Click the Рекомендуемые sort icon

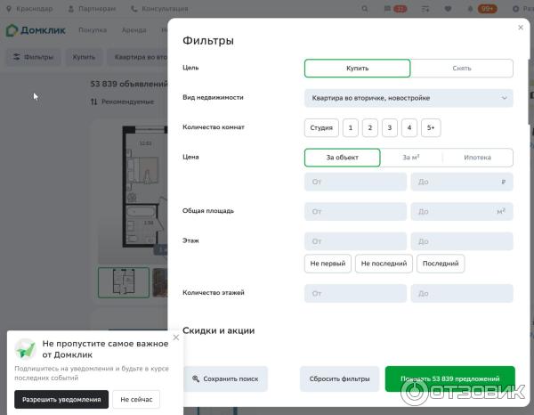tap(94, 102)
